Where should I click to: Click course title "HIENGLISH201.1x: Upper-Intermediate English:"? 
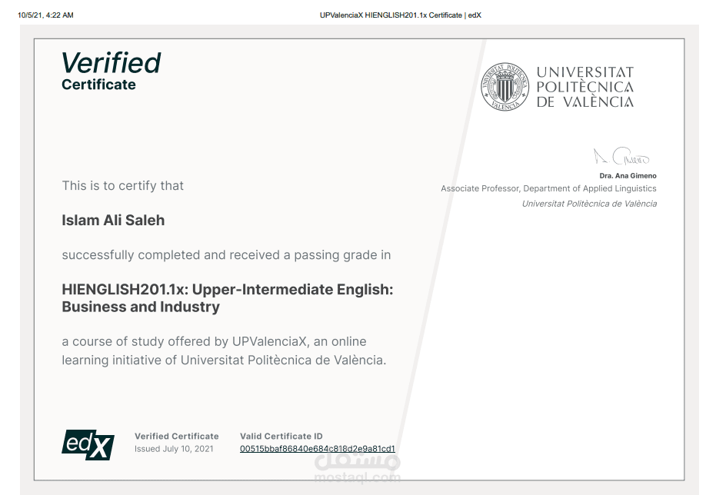(x=228, y=290)
